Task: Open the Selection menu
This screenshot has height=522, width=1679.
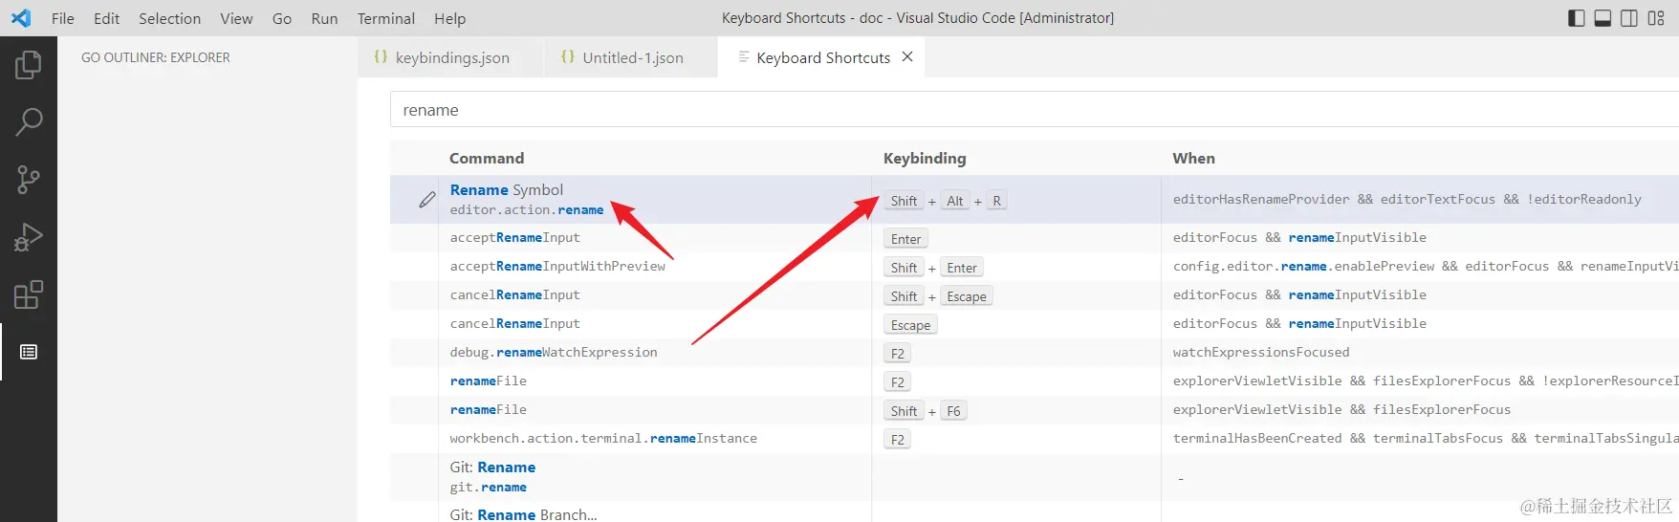Action: click(169, 18)
